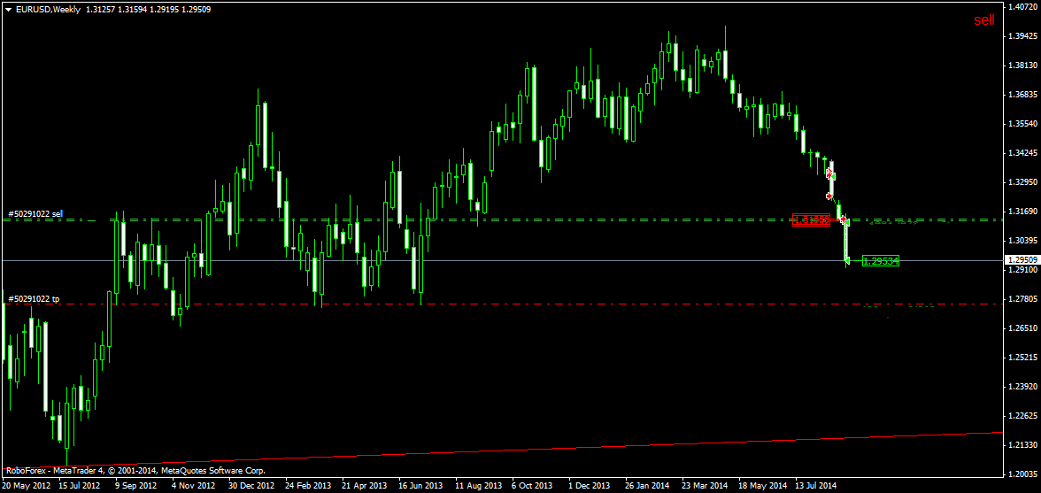Click the 1.40720 value on the price scale
This screenshot has width=1041, height=493.
click(1022, 6)
